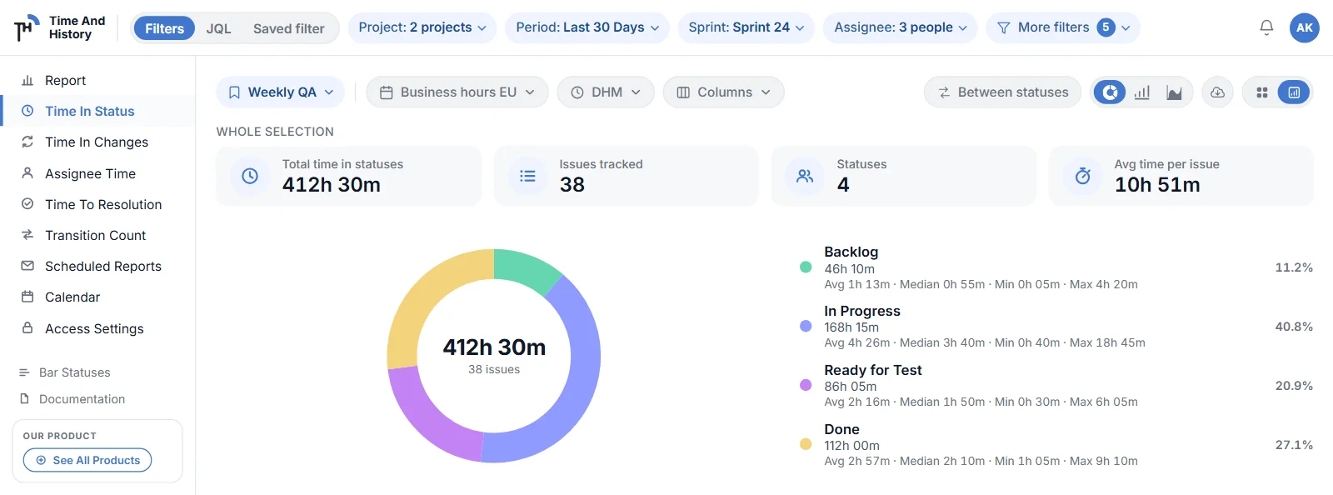Click the 11.2% percentage value
This screenshot has width=1333, height=495.
click(1294, 267)
